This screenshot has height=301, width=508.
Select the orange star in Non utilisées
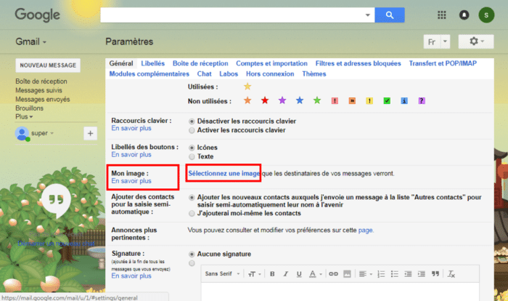pos(247,100)
